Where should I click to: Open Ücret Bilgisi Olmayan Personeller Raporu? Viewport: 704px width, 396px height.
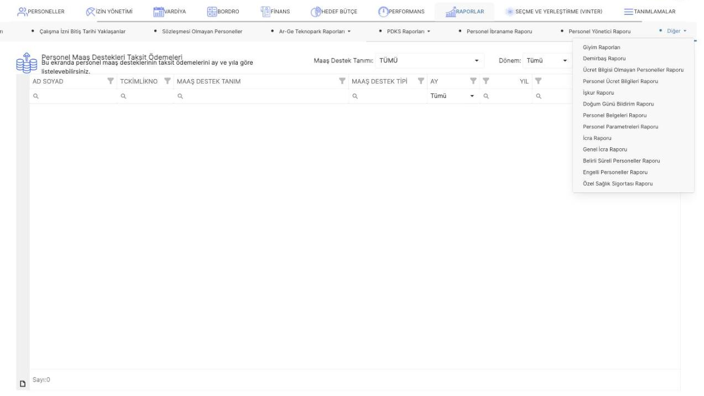point(633,70)
